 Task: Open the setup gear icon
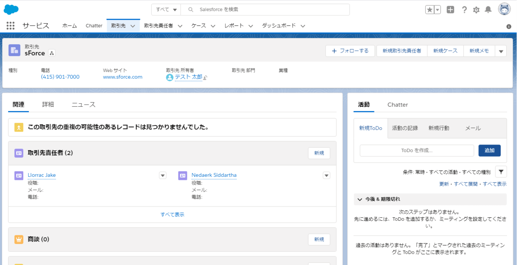pyautogui.click(x=476, y=9)
